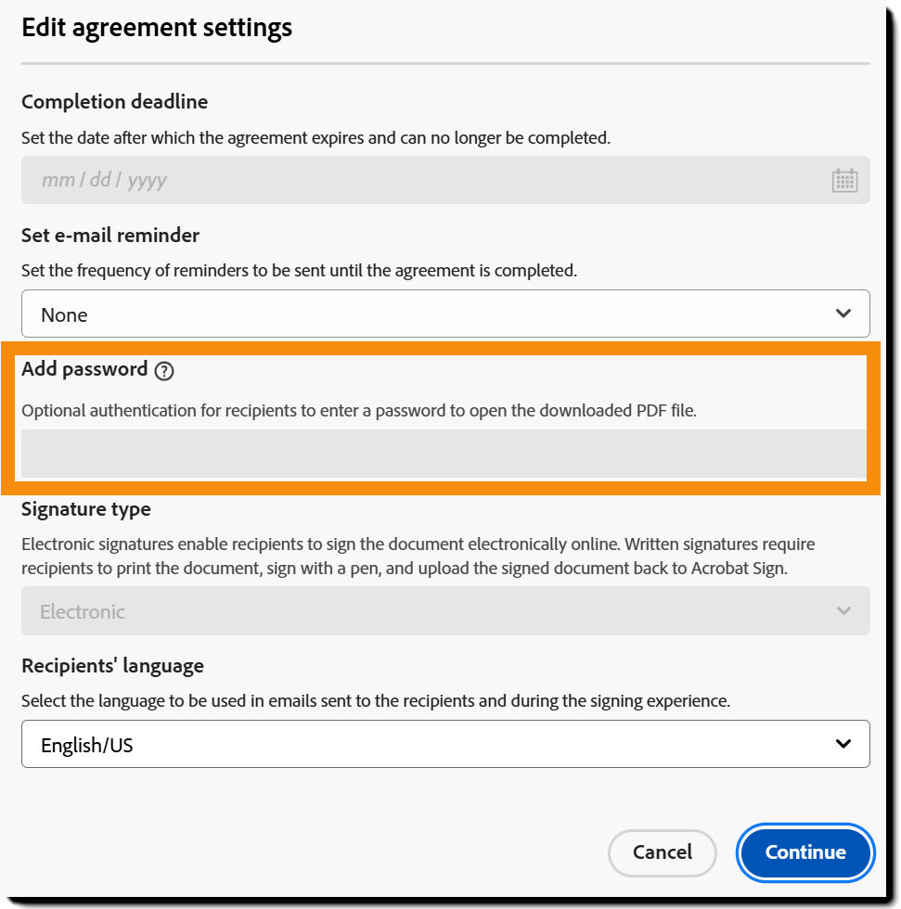Select the Set e-mail reminder label
This screenshot has height=909, width=901.
tap(110, 236)
